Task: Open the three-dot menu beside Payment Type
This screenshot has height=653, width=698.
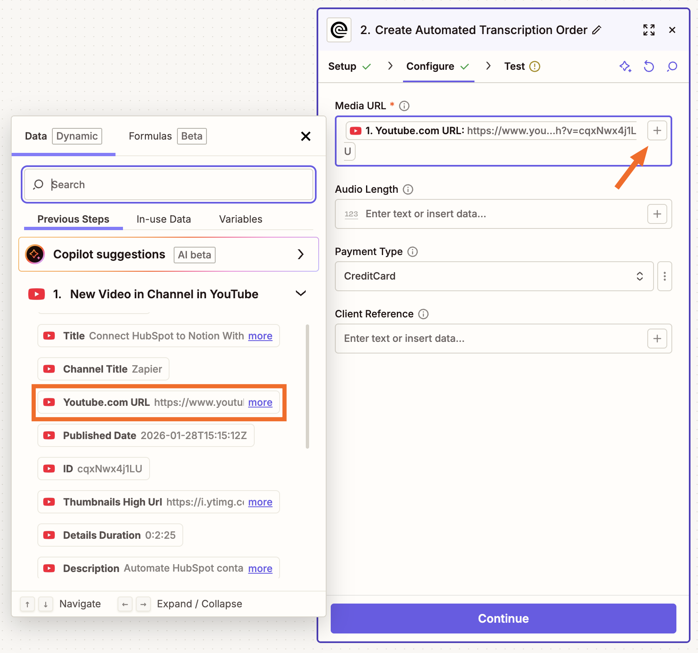Action: click(x=664, y=276)
